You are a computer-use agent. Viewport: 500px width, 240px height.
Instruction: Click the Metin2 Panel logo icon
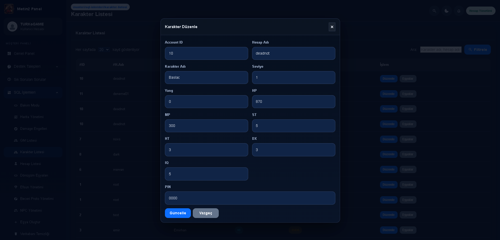tap(9, 9)
